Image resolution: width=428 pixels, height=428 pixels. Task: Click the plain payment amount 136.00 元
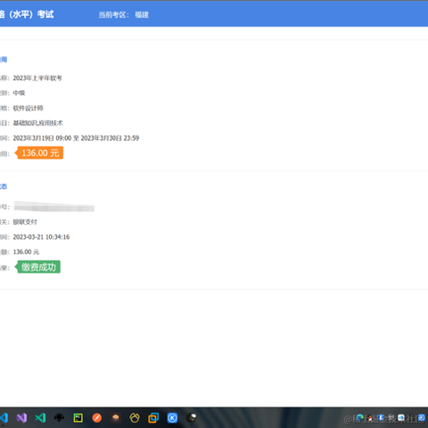(x=26, y=251)
